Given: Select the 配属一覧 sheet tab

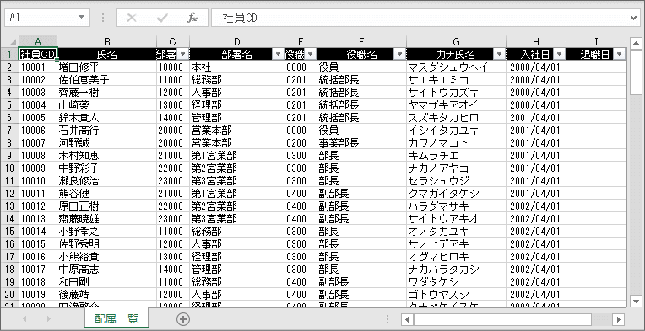Looking at the screenshot, I should coord(117,318).
